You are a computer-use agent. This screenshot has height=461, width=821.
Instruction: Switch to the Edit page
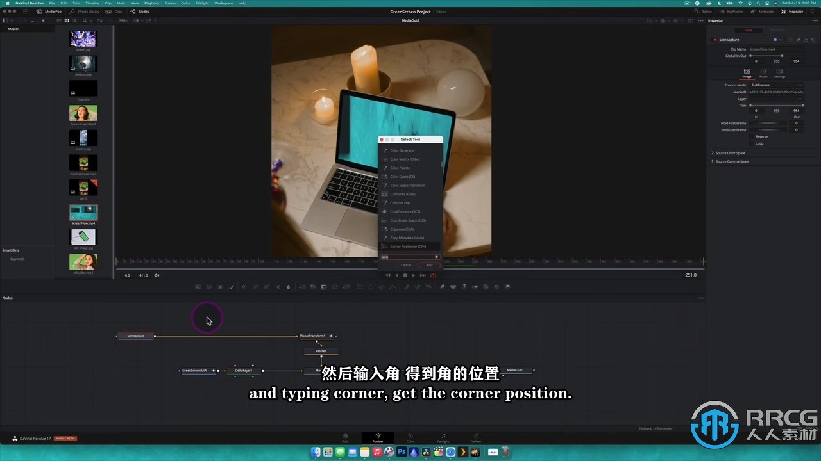pos(344,438)
